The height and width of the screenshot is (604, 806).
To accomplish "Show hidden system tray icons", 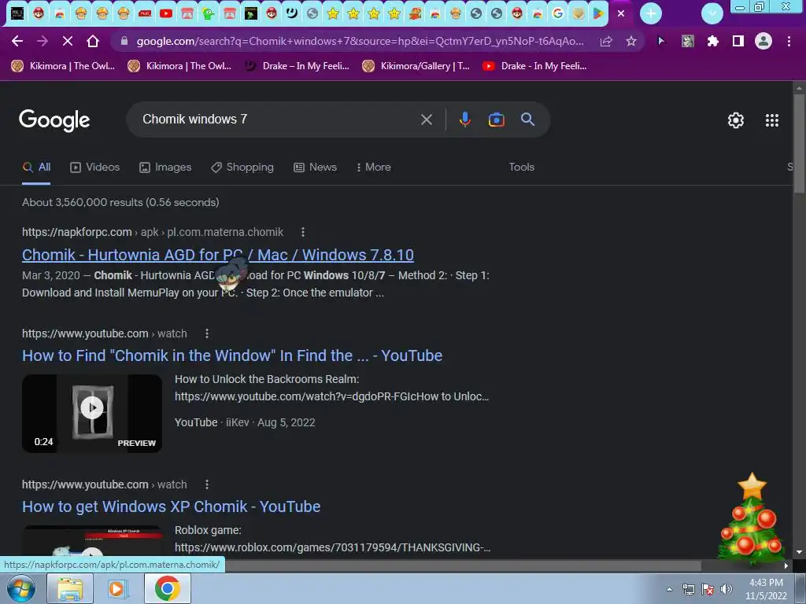I will coord(669,589).
